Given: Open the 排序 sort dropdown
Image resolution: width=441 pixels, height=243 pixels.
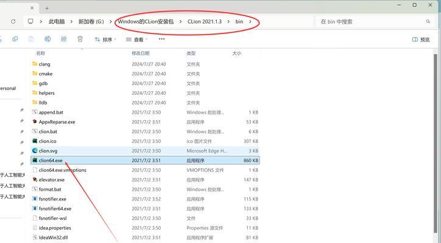Looking at the screenshot, I should pyautogui.click(x=105, y=39).
